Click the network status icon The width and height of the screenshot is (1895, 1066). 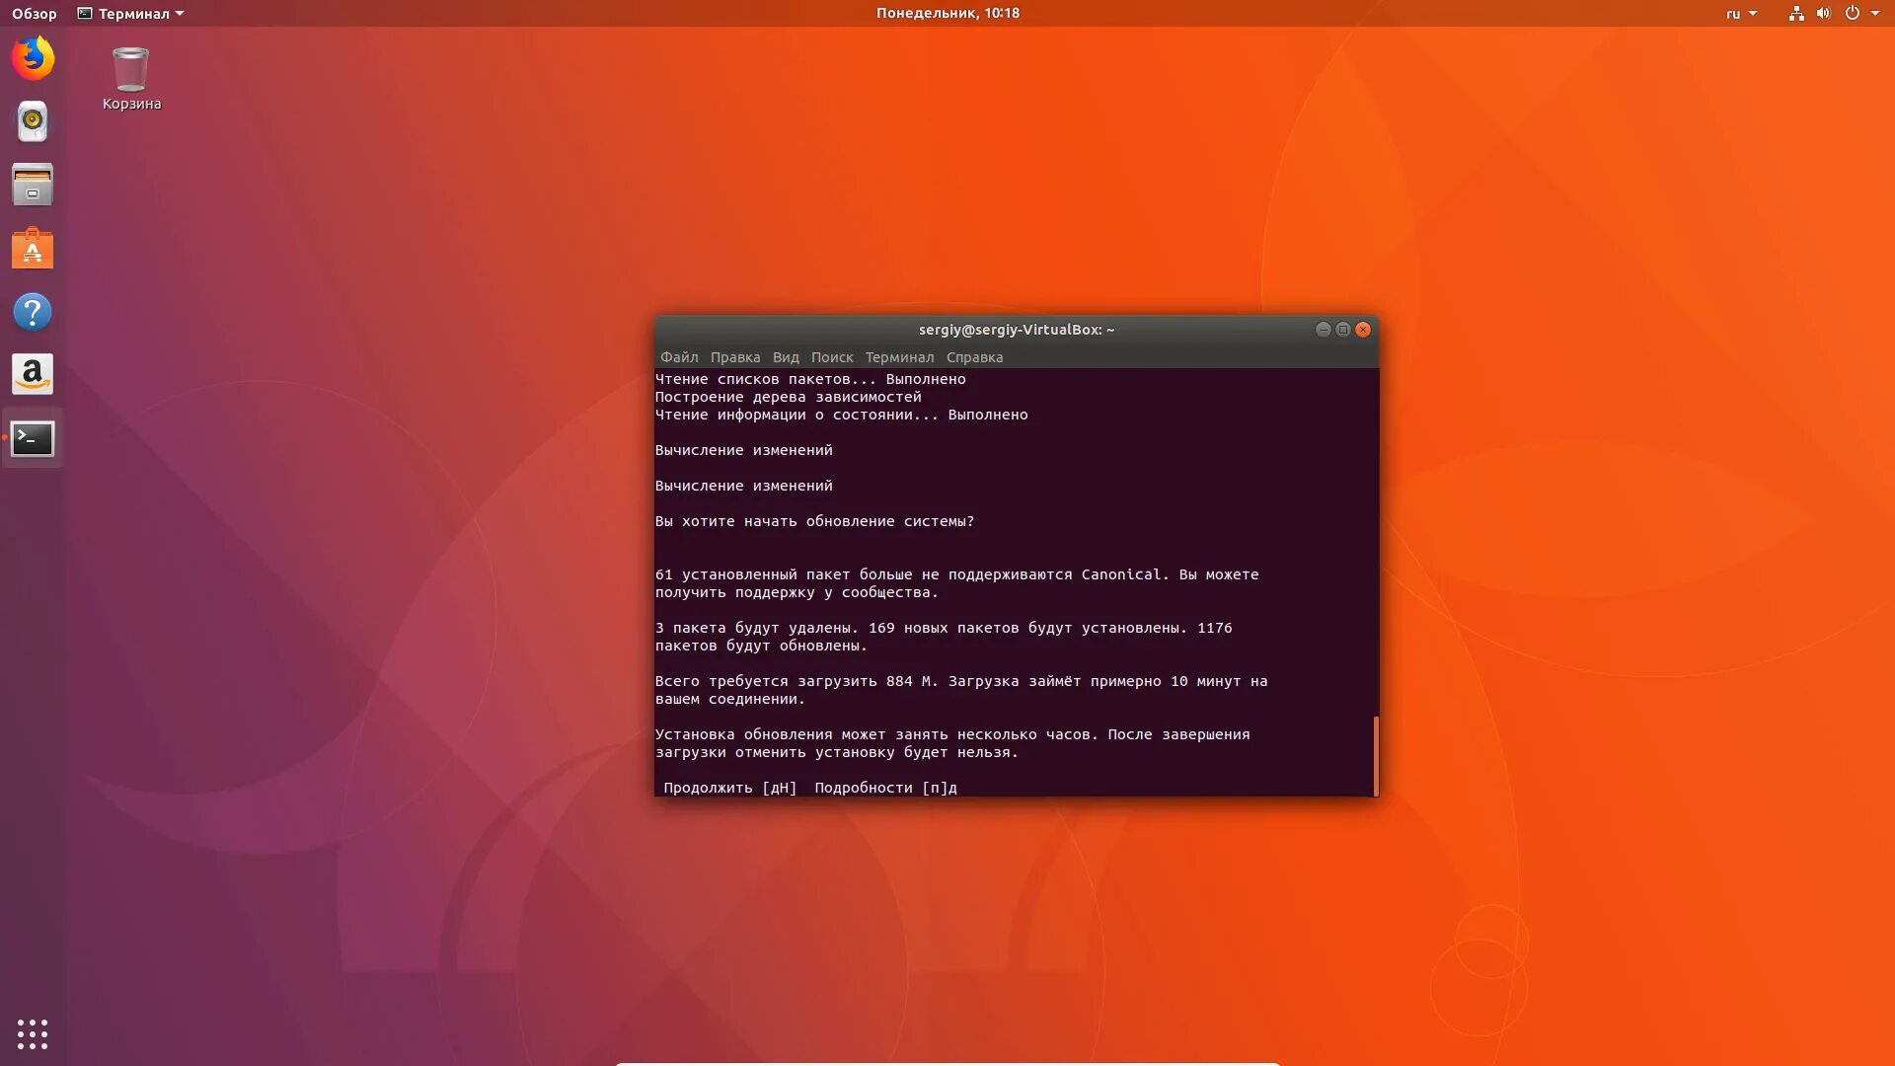click(x=1796, y=13)
